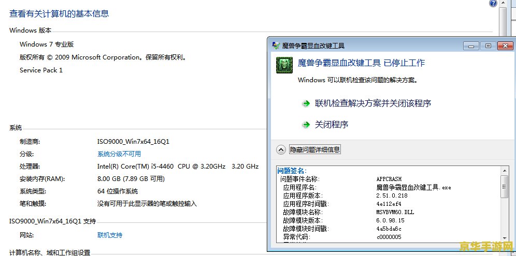Maximize the crash dialog window
516x256 pixels.
[488, 46]
